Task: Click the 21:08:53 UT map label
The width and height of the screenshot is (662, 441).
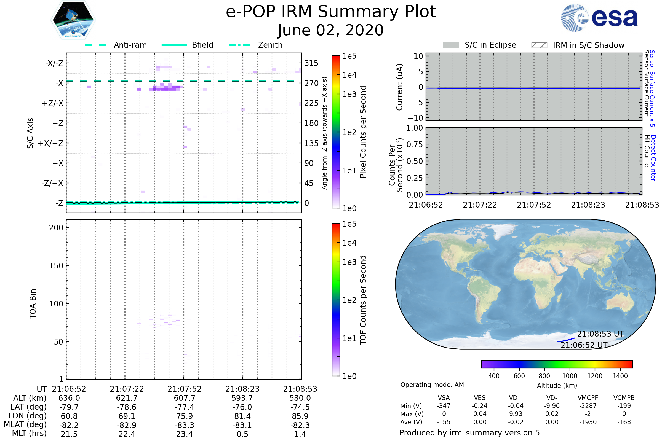Action: point(600,334)
